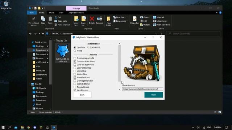Enable the Laby's Keystrokes addon
Viewport: 232px width, 130px height.
tap(75, 65)
